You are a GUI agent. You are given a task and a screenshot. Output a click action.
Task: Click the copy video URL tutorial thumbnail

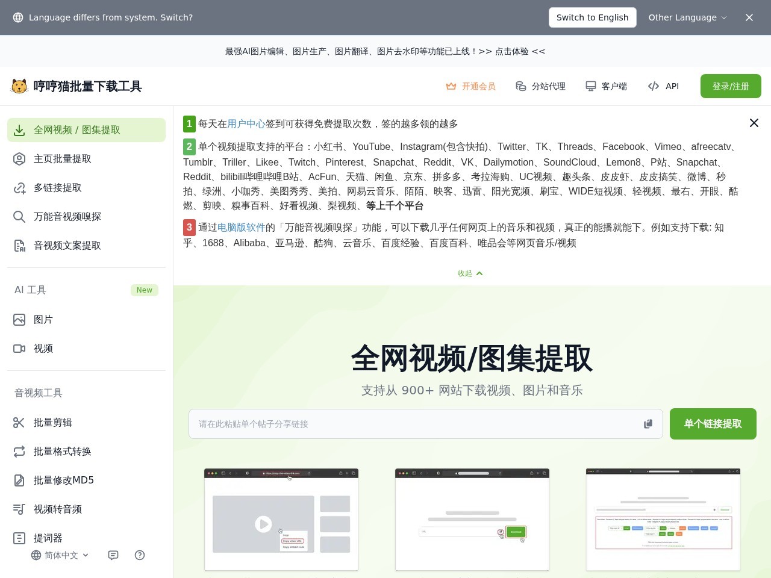(281, 519)
